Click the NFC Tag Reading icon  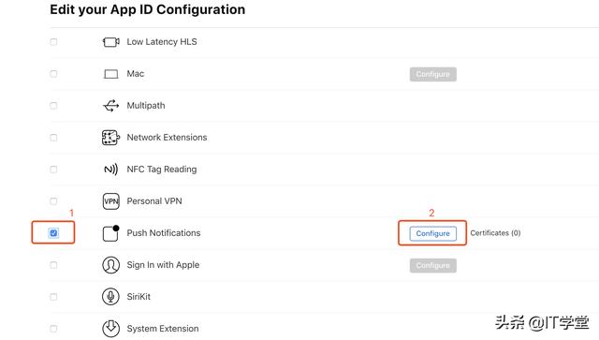110,169
